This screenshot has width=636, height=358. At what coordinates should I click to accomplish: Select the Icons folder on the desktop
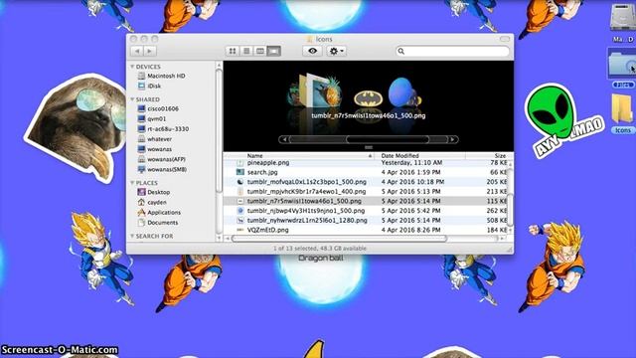pos(622,108)
